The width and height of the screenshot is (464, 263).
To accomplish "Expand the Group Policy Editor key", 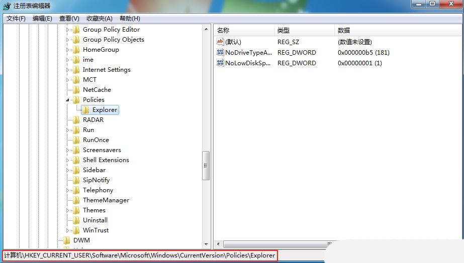I will click(67, 30).
